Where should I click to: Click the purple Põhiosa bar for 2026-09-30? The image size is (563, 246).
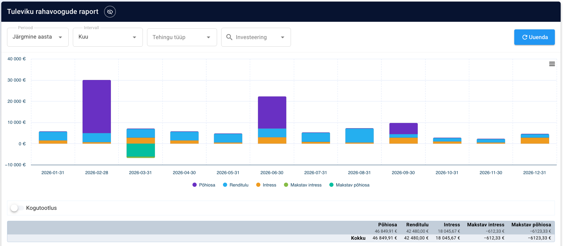click(404, 129)
